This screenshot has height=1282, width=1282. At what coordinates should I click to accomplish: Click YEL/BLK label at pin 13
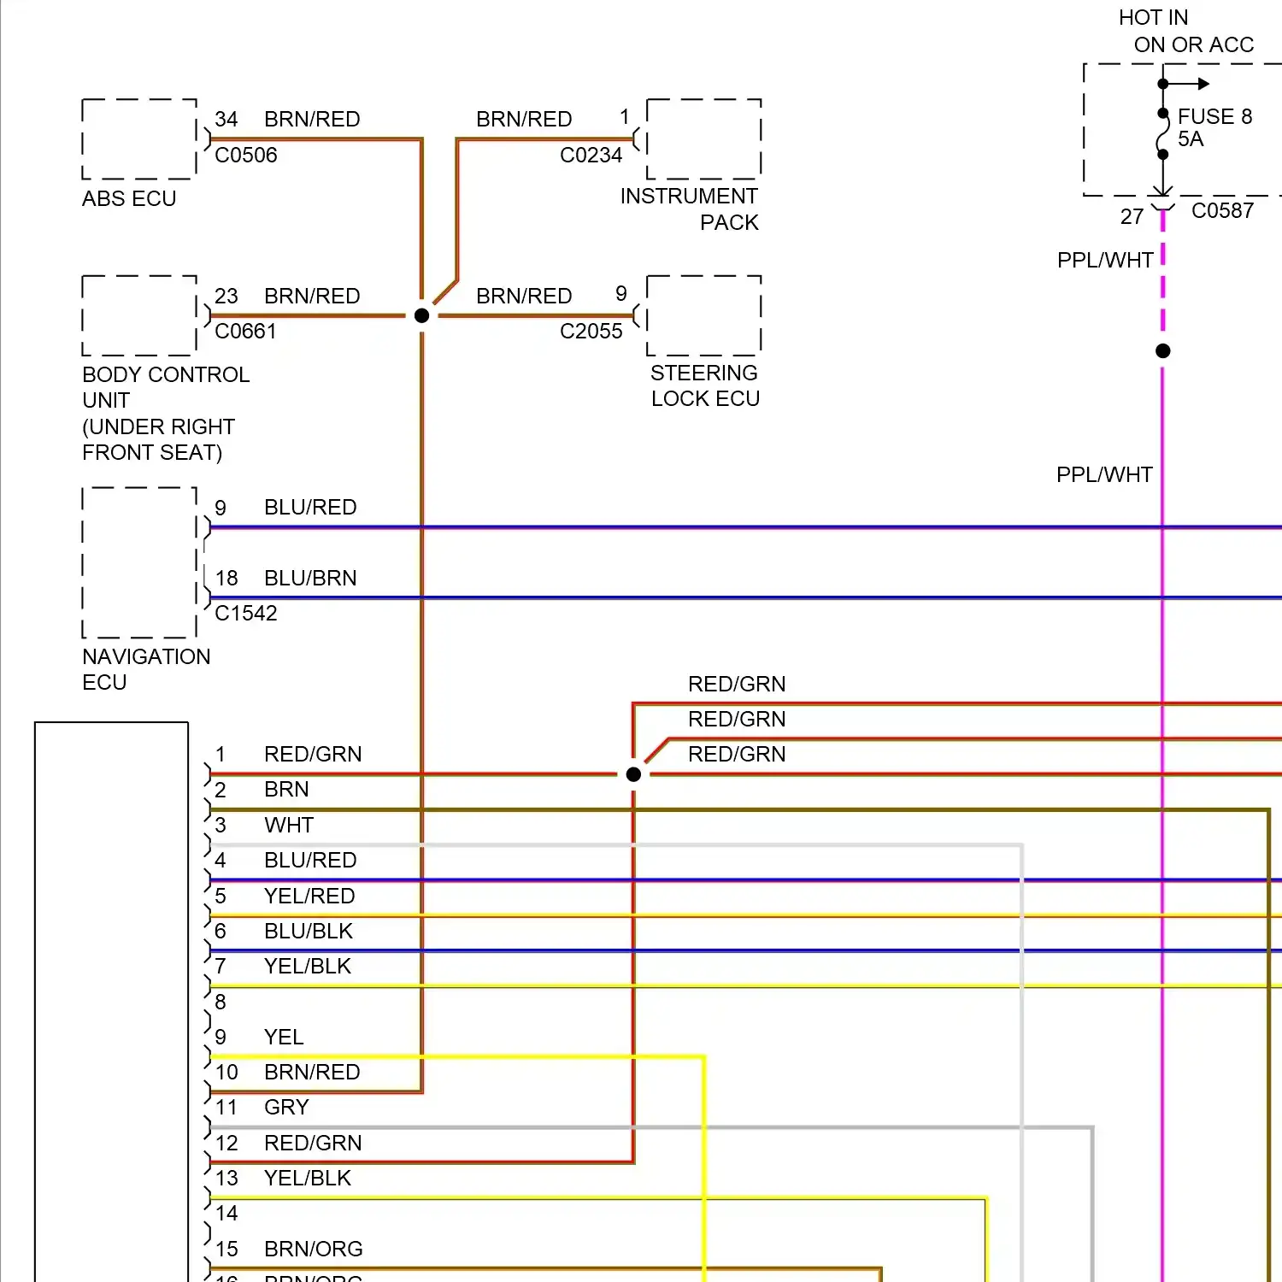pos(308,1178)
